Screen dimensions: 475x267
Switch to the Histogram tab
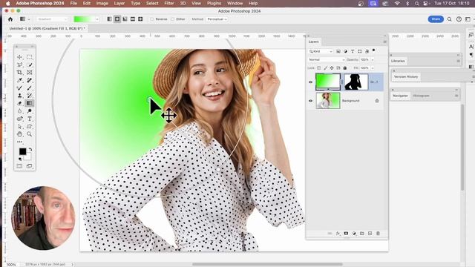click(x=421, y=96)
